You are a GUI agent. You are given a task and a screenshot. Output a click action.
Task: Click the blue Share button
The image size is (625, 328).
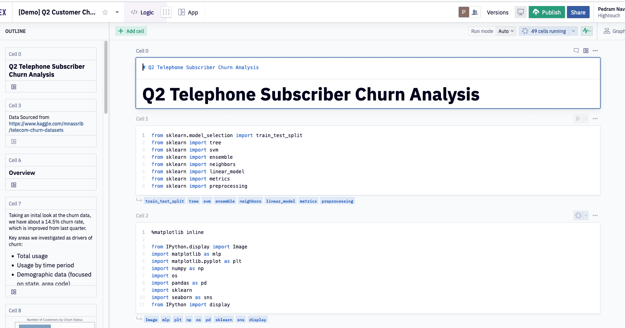click(578, 12)
